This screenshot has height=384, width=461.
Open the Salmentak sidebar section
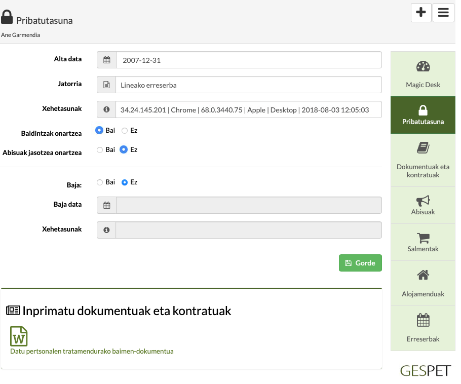422,242
